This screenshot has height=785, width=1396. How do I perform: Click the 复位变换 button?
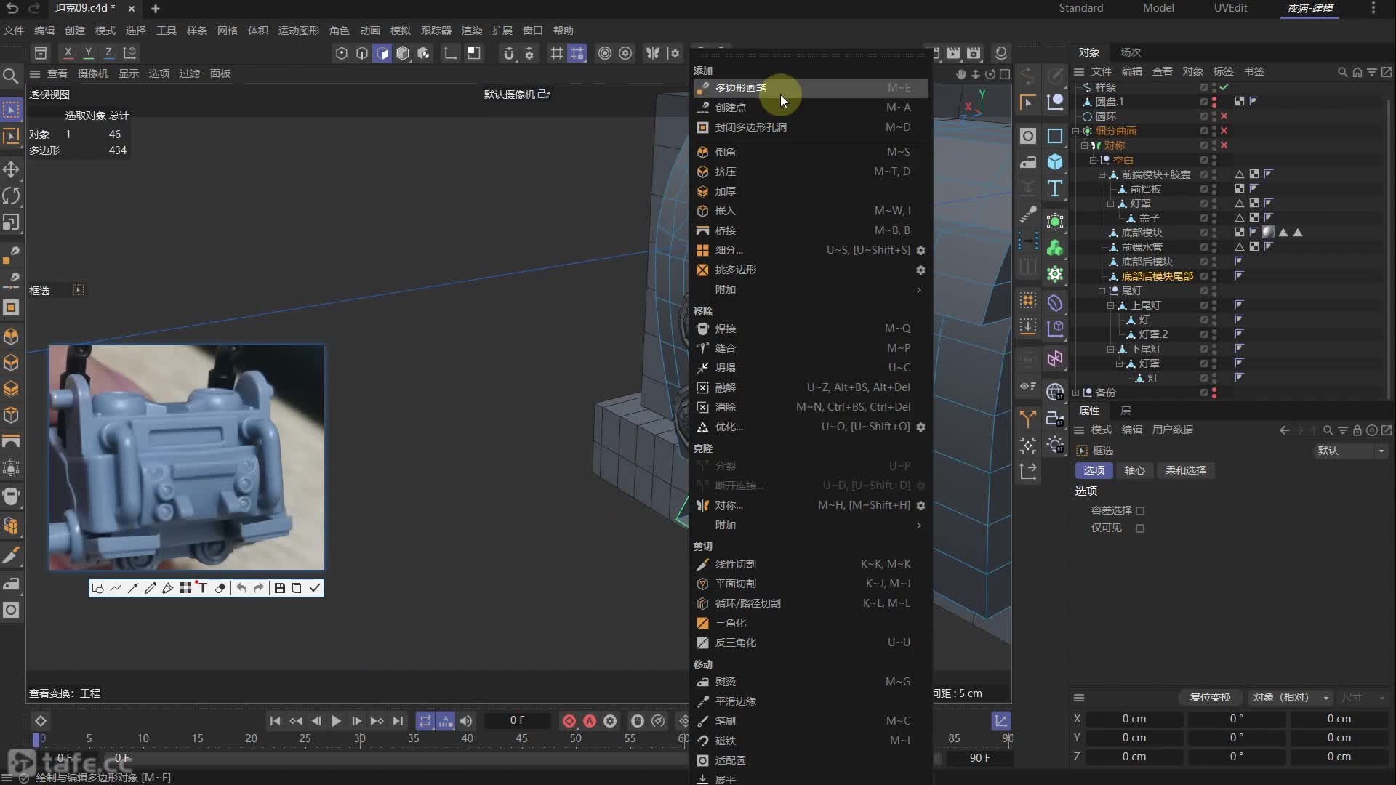[x=1210, y=697]
